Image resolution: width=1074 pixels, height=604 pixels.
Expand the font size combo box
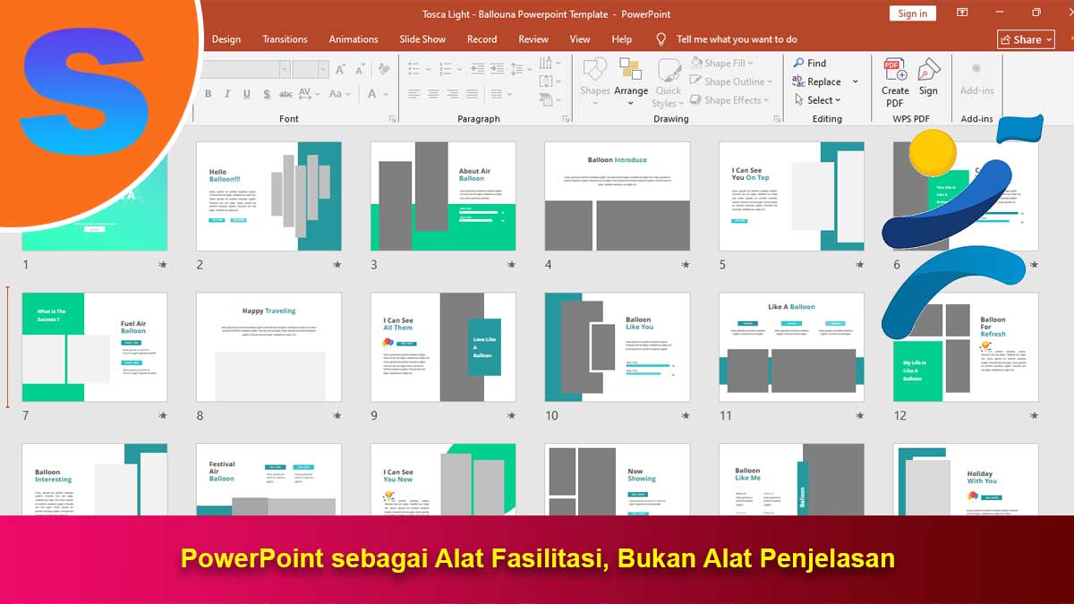pyautogui.click(x=324, y=69)
